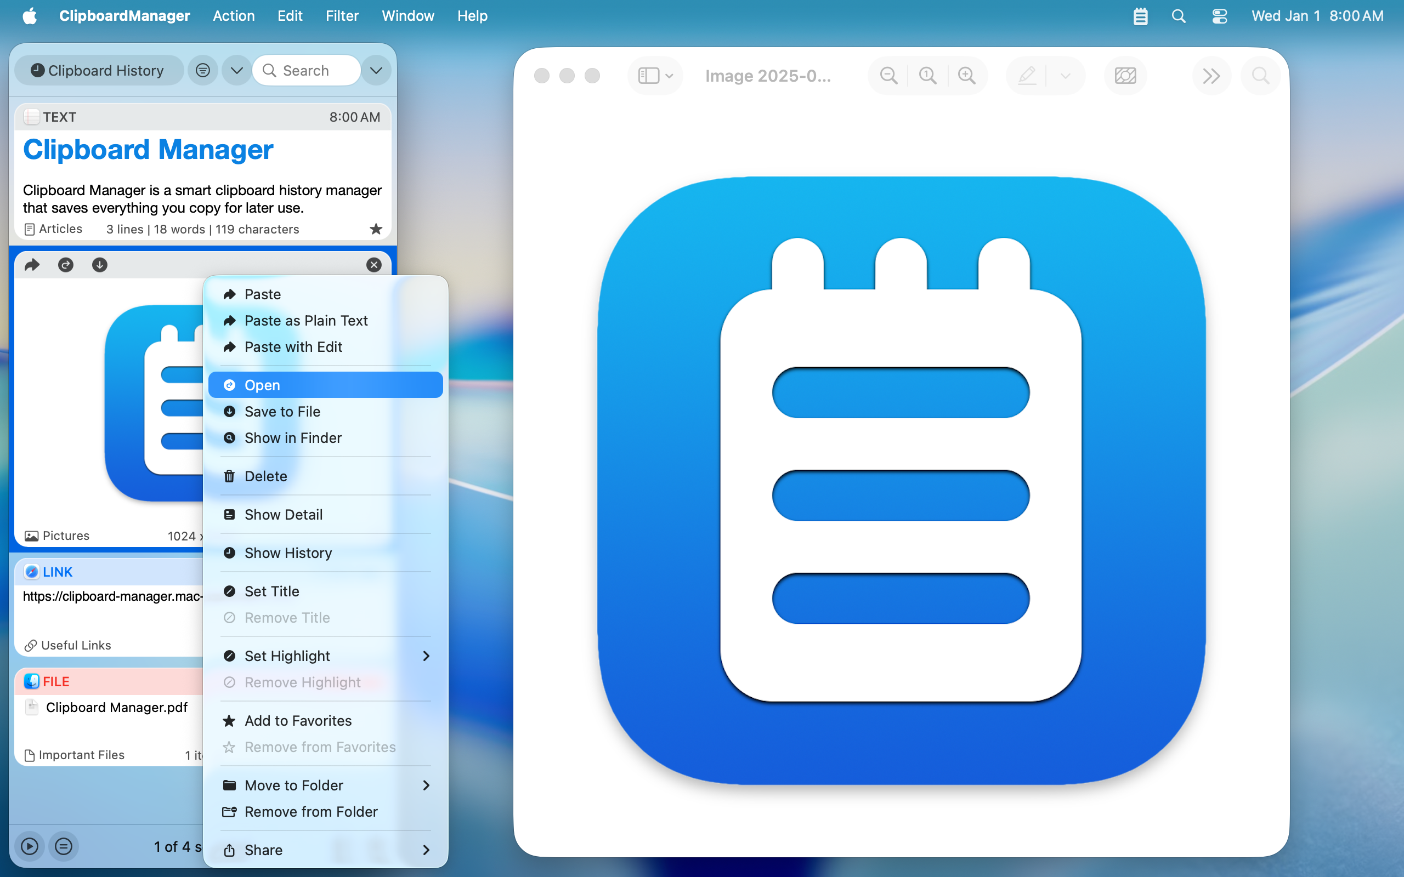The height and width of the screenshot is (877, 1404).
Task: Select Add to Favorites menu entry
Action: 298,720
